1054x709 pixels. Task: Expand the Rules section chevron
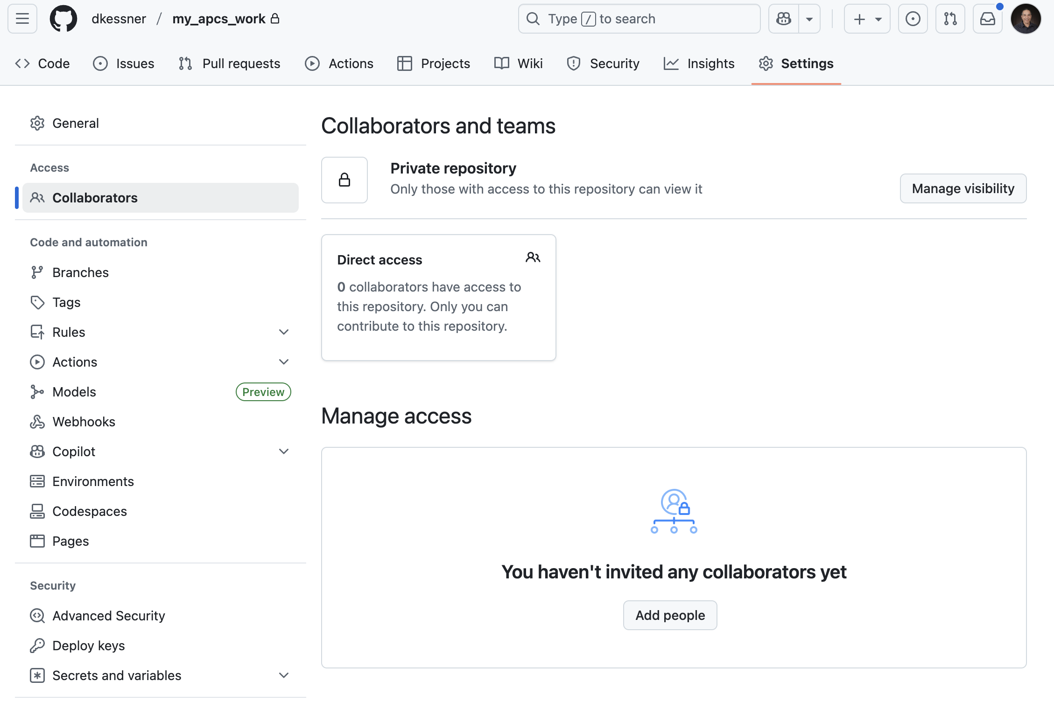[284, 332]
